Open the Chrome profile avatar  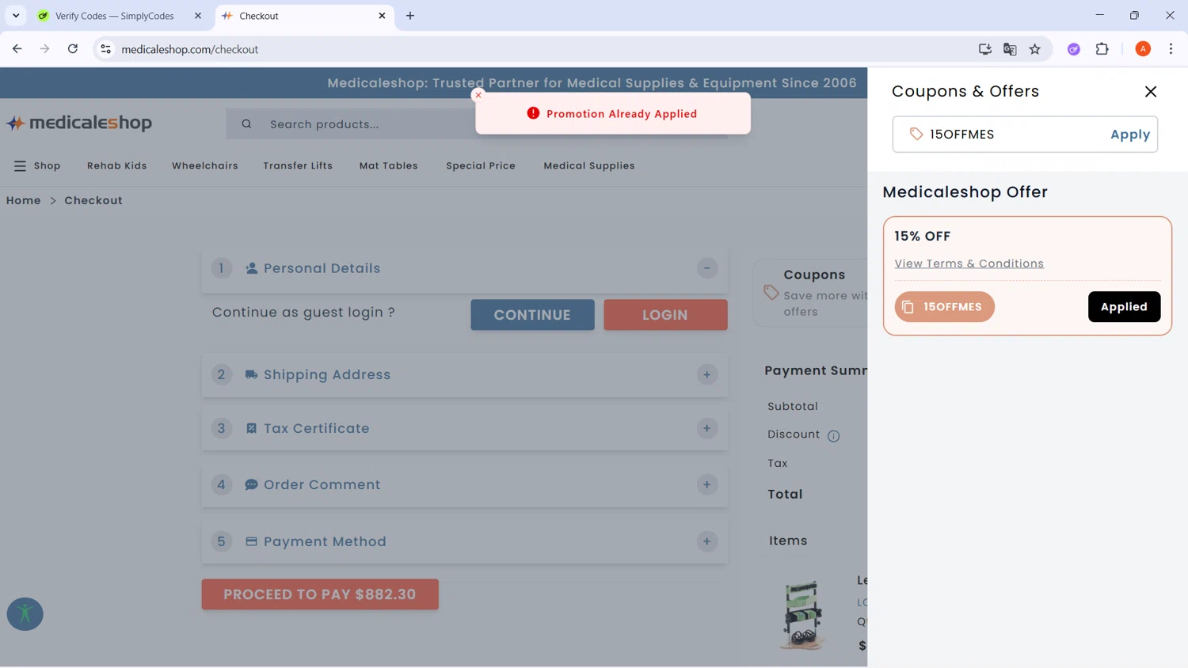pyautogui.click(x=1143, y=49)
